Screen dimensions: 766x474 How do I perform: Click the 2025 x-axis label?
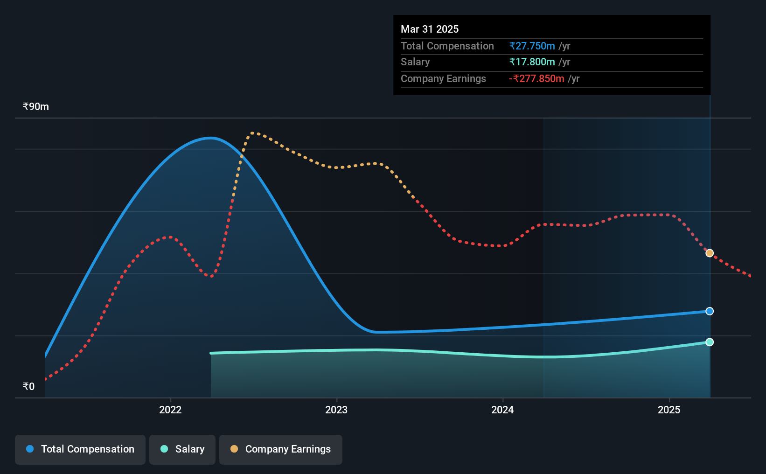coord(669,410)
